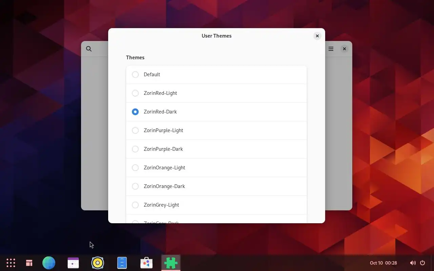Launch the web browser globe icon
Screen dimensions: 434x271
point(49,263)
